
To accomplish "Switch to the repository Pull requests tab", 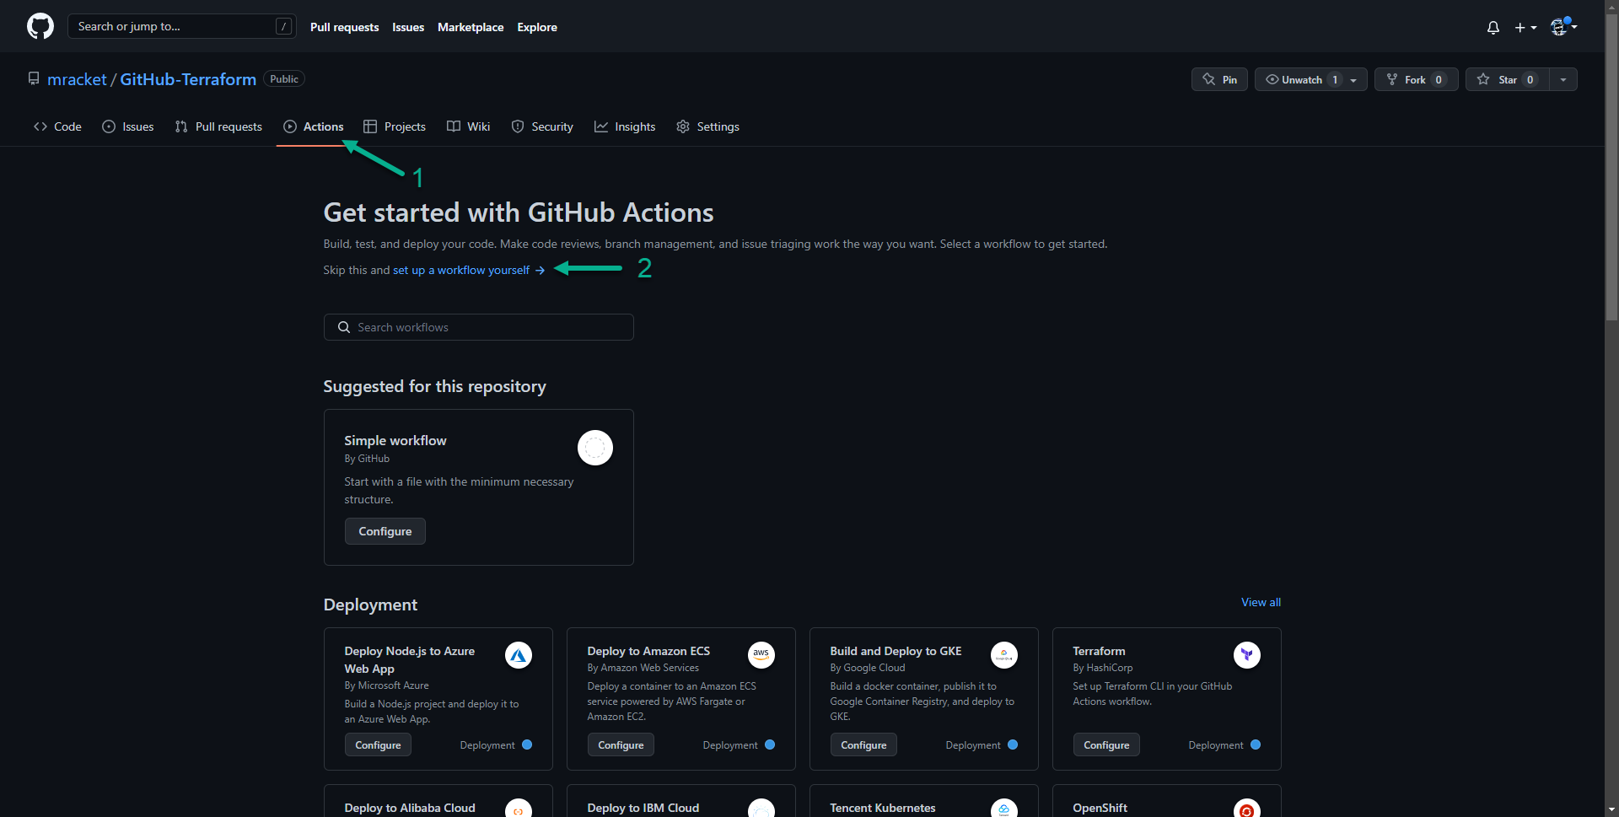I will pos(218,126).
